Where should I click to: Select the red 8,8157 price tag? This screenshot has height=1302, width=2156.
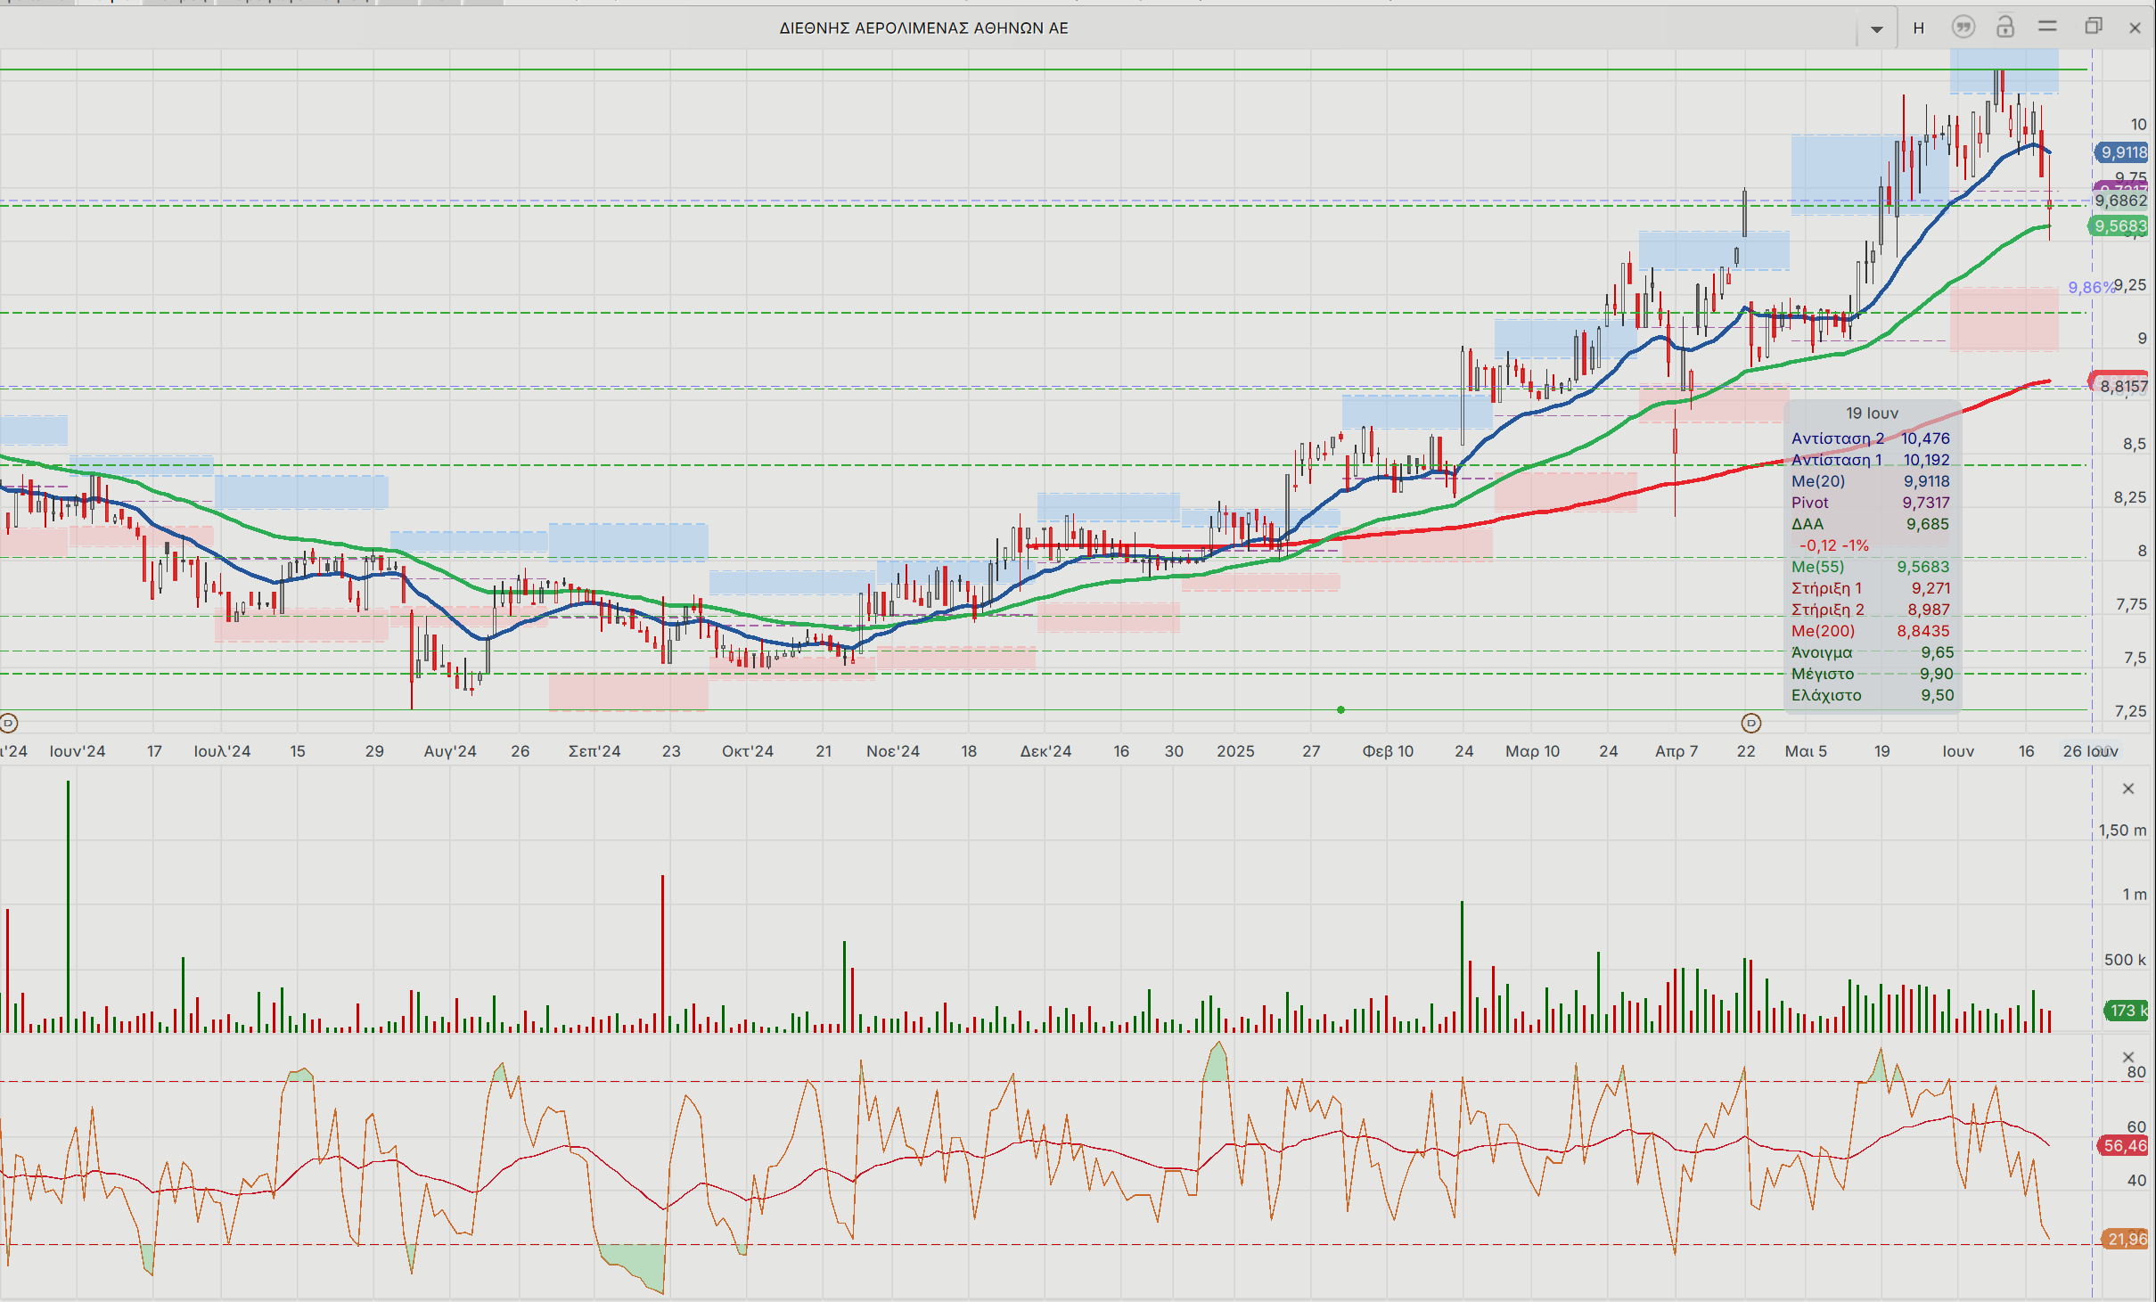coord(2120,384)
